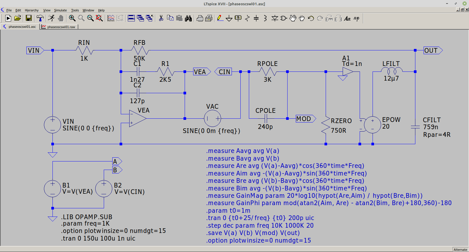Select the Move open-hand tool
Viewport: 469px width, 252px height.
[x=293, y=18]
